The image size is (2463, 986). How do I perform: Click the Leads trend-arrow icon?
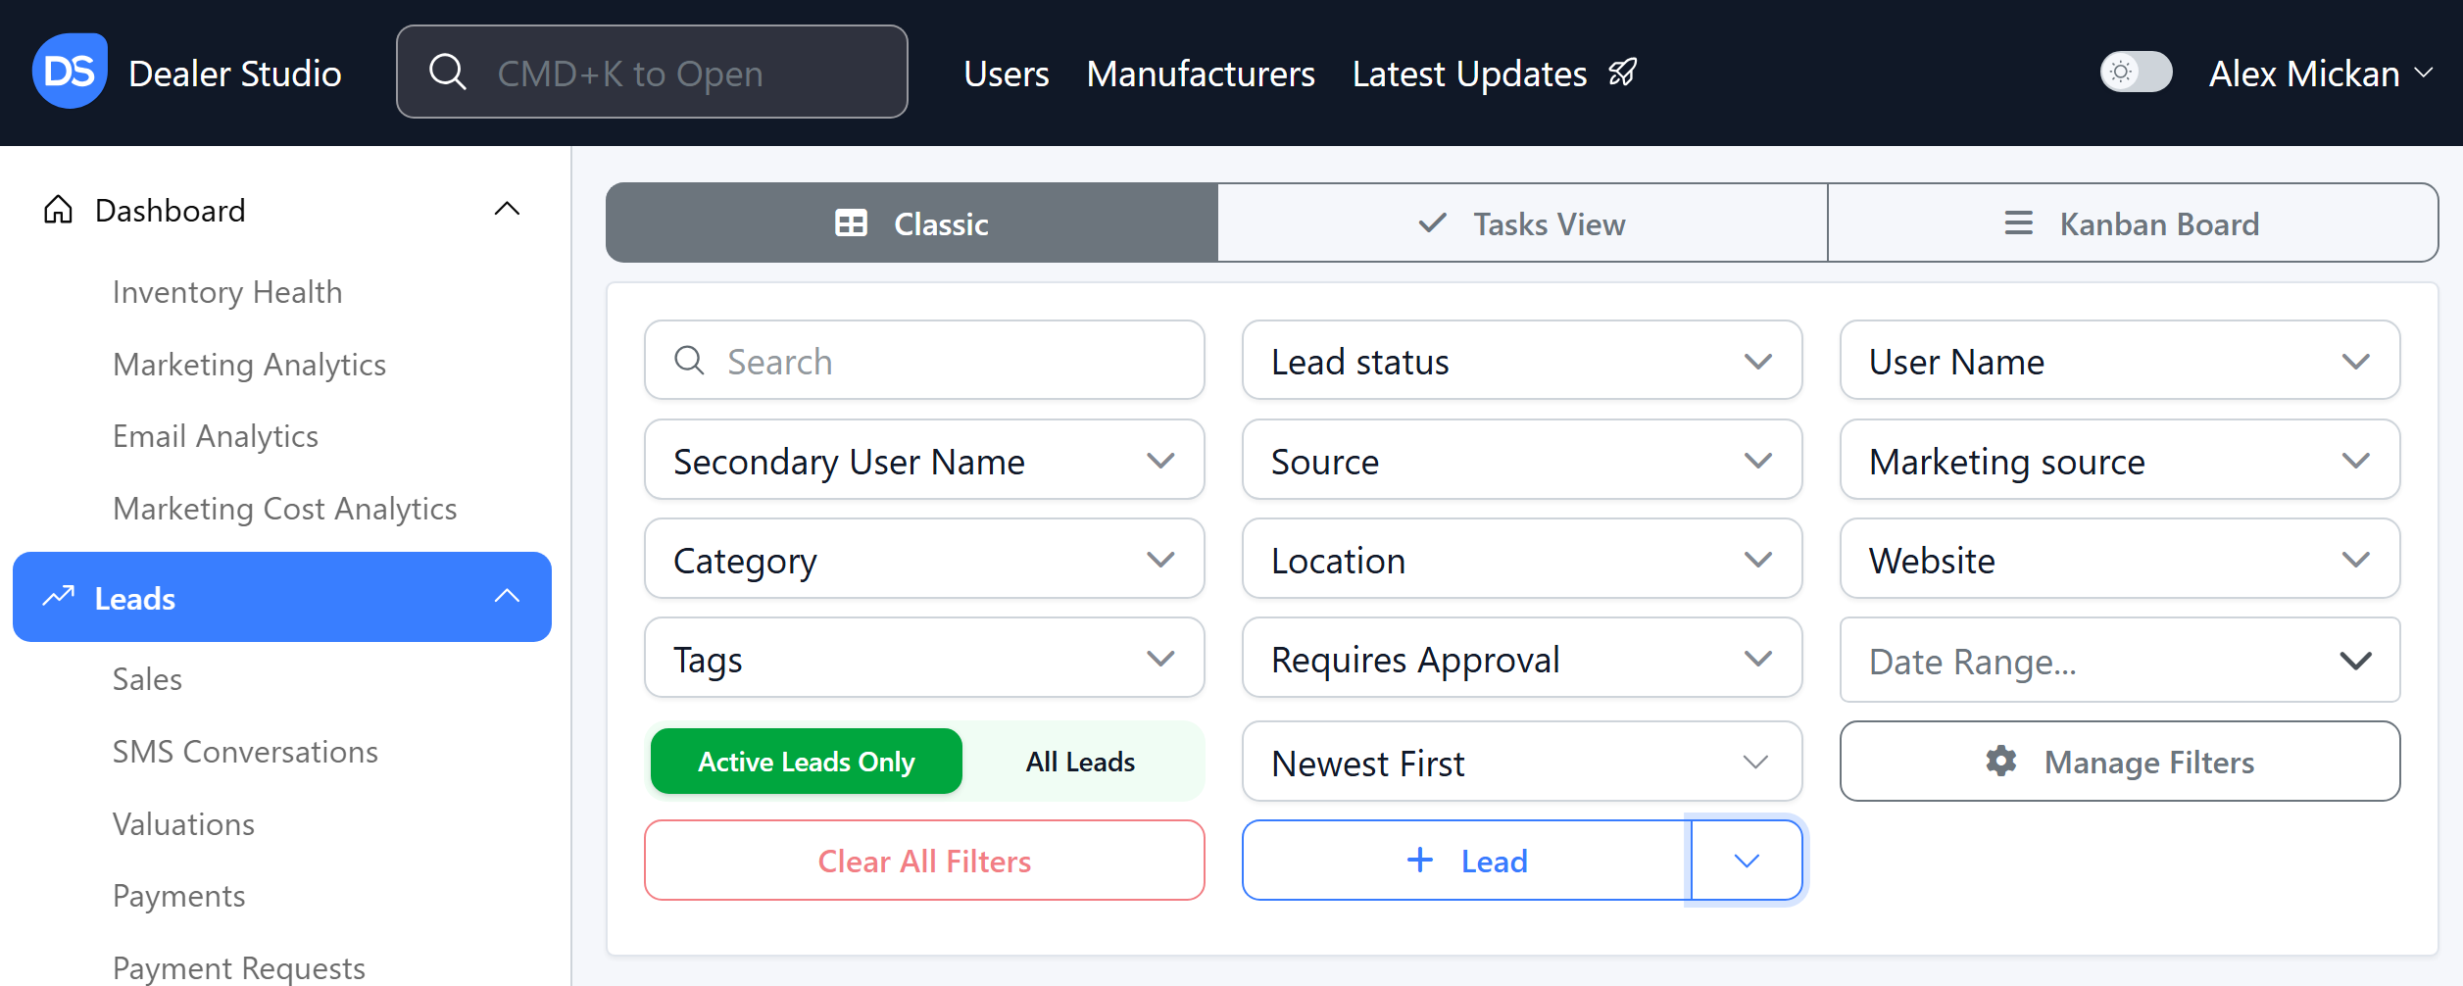[x=59, y=597]
